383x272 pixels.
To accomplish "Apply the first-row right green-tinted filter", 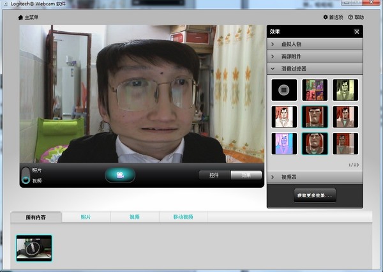I will pos(345,90).
